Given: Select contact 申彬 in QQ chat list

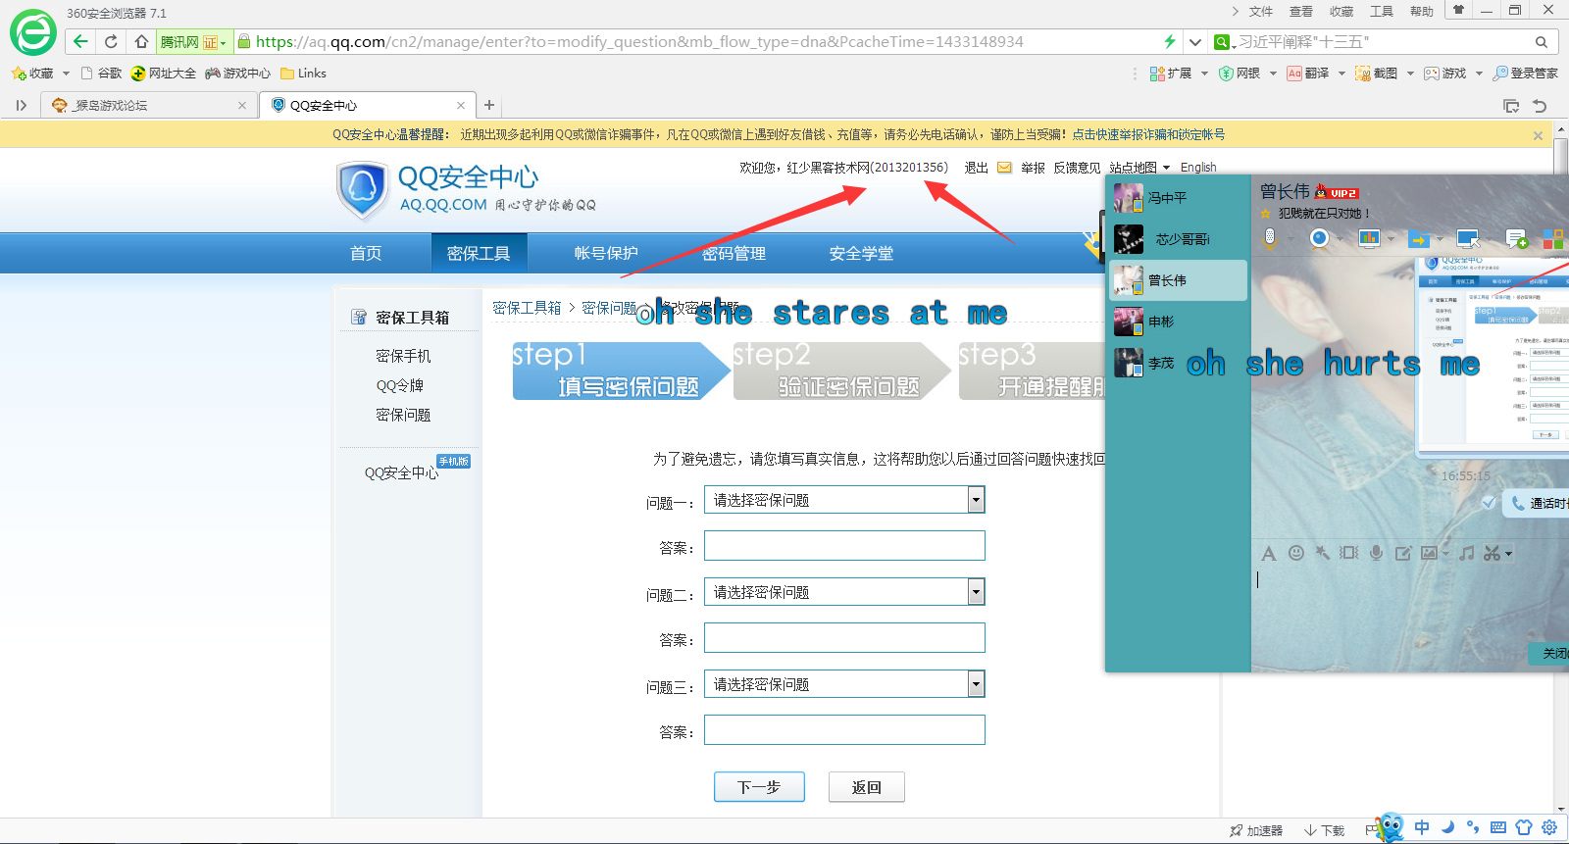Looking at the screenshot, I should click(1178, 322).
